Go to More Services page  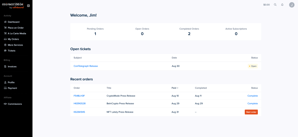[x=15, y=45]
